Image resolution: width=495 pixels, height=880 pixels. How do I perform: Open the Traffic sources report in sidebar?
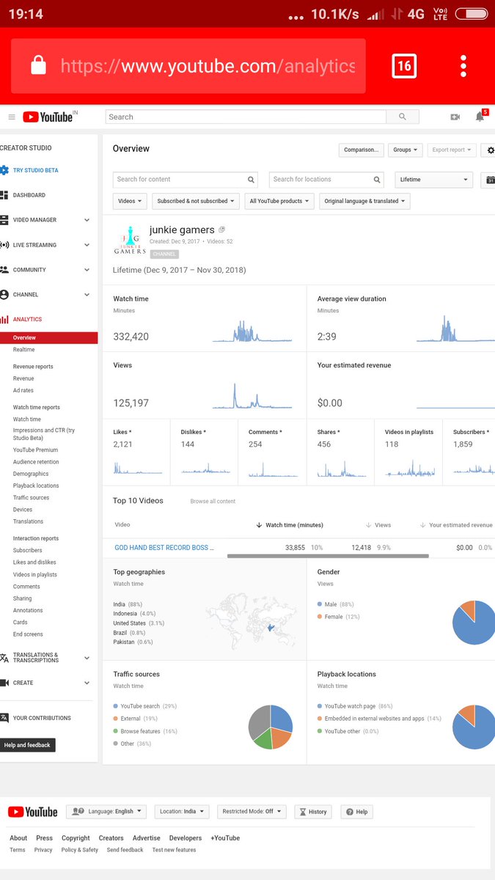[31, 498]
